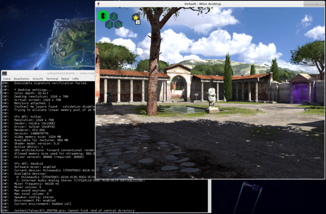Click the green door hexagon icon
Viewport: 326px width, 214px height.
pyautogui.click(x=103, y=16)
